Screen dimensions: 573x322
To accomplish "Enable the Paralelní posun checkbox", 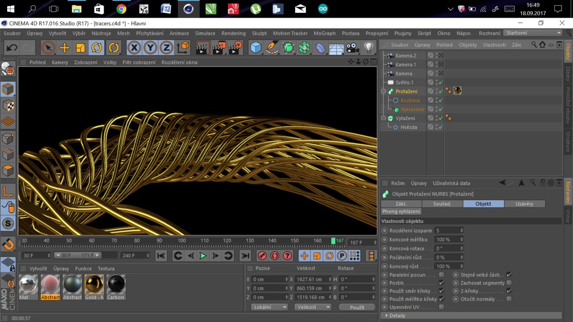I will [x=441, y=275].
